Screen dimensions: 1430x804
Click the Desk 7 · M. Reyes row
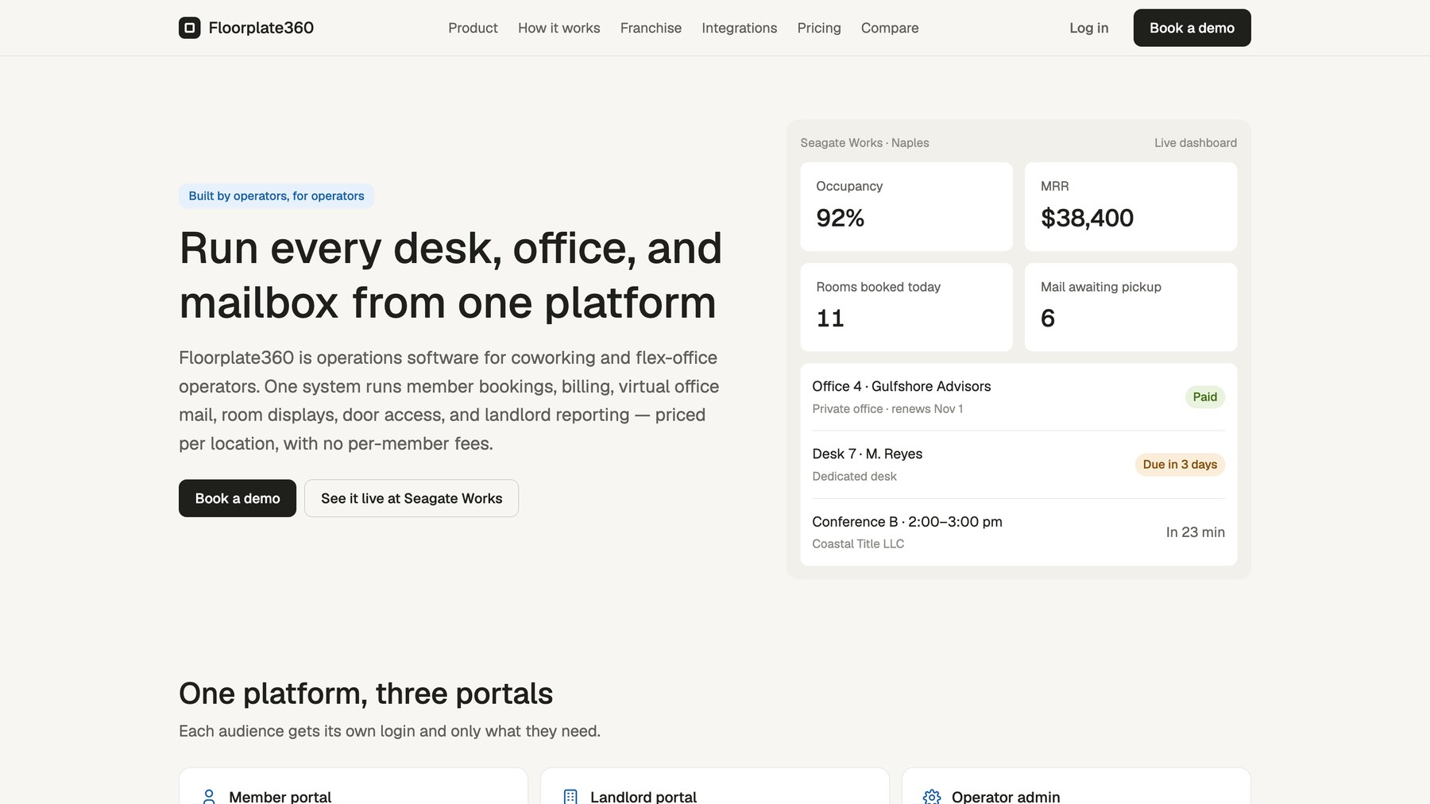[1018, 465]
